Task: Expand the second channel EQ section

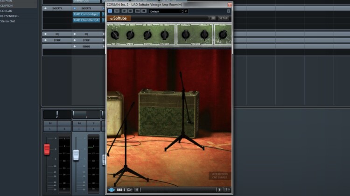Action: pyautogui.click(x=86, y=34)
